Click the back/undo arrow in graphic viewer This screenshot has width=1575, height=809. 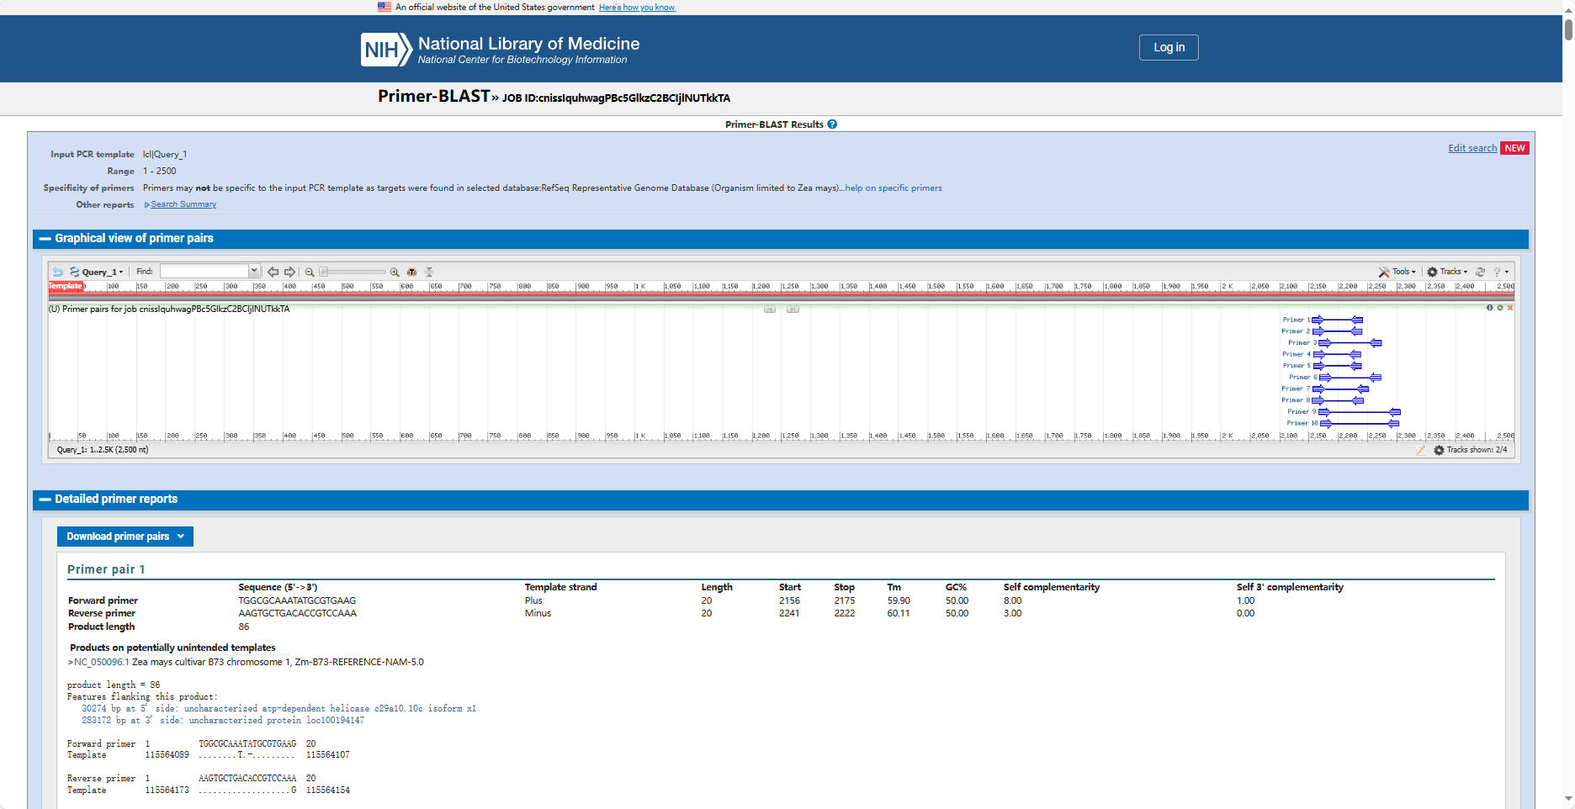pyautogui.click(x=57, y=272)
